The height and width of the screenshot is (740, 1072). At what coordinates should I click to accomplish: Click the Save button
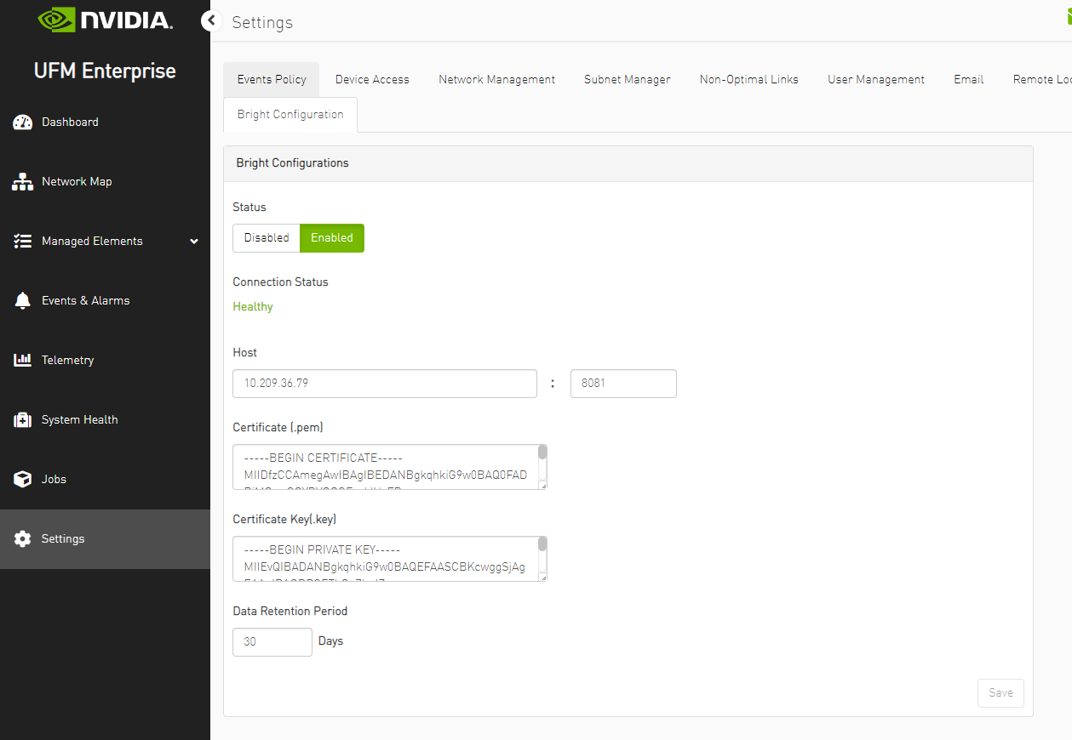[x=1000, y=692]
